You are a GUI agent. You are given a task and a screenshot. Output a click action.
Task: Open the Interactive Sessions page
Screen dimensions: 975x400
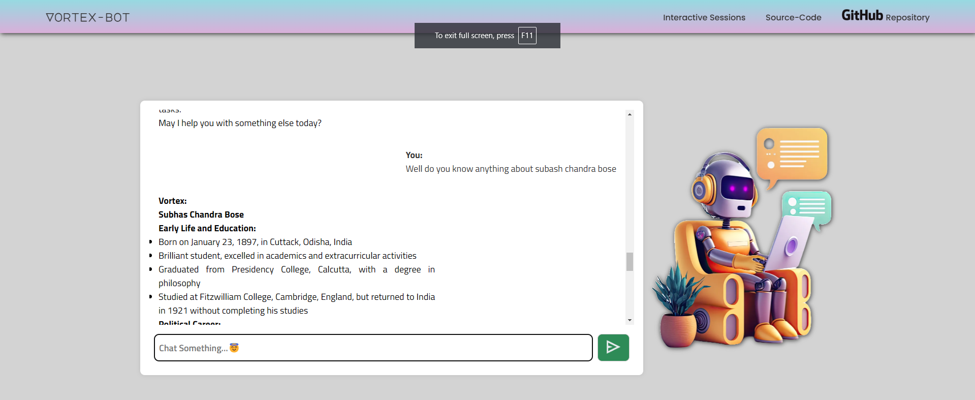pyautogui.click(x=704, y=17)
